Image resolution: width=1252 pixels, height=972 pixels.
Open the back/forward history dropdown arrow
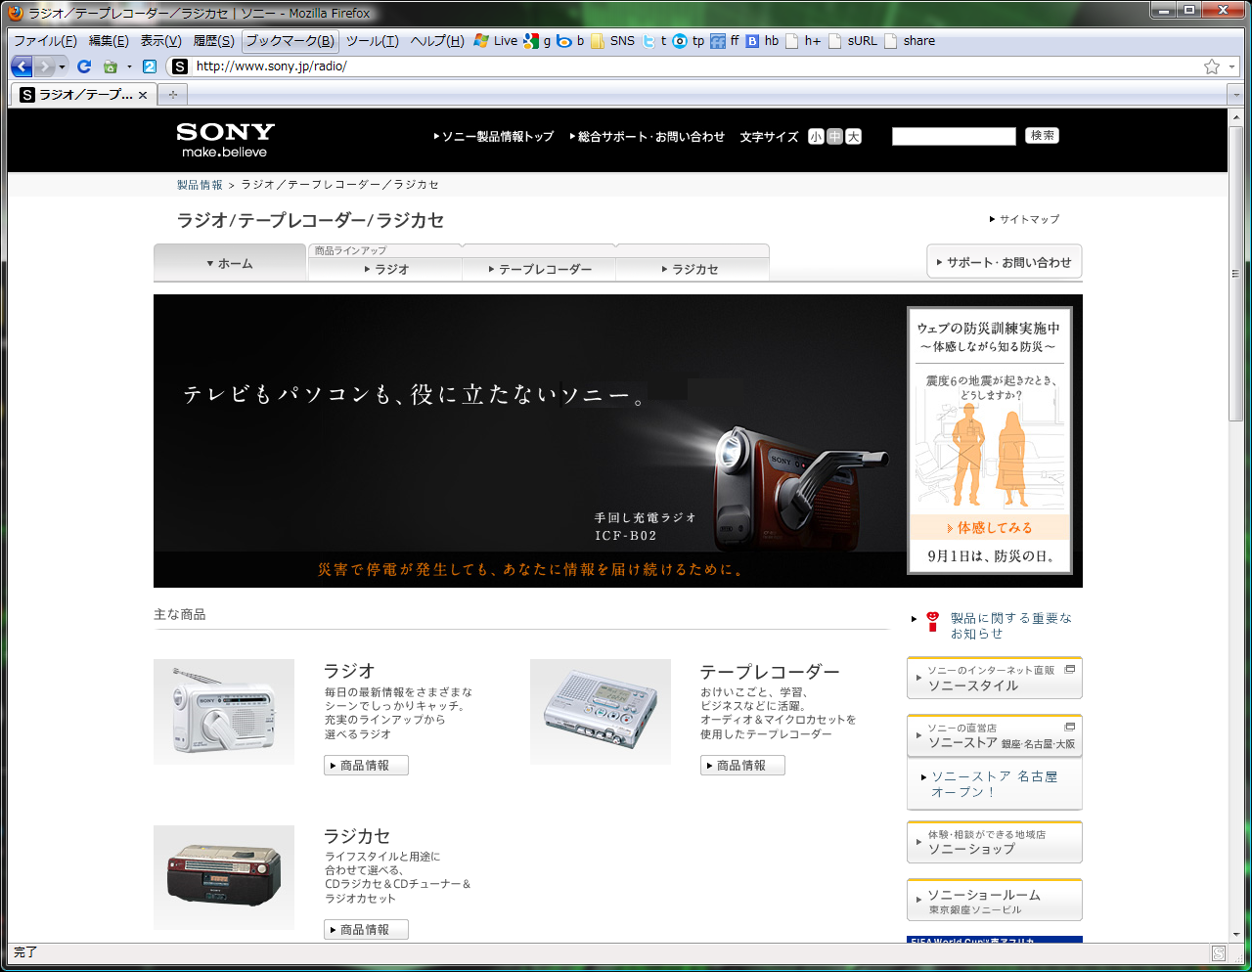[x=63, y=66]
